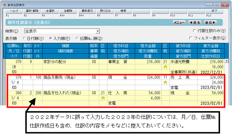Click the 2022/12/31 creation date cell
This screenshot has height=138, width=232.
[x=211, y=72]
